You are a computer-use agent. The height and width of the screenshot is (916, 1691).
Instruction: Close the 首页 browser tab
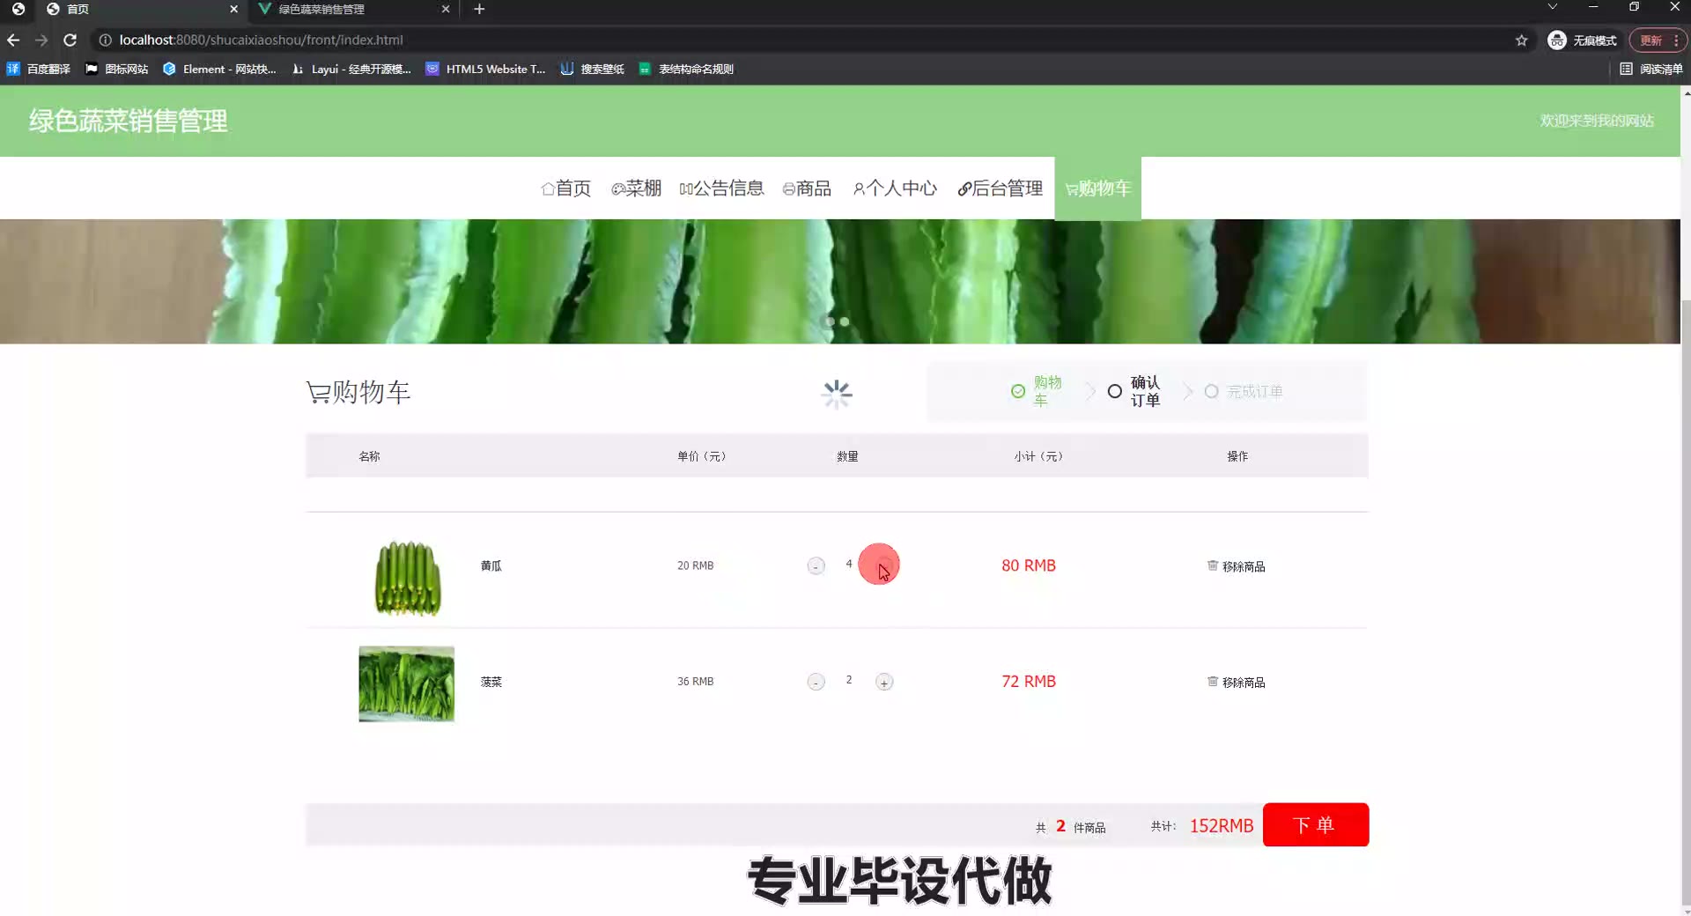coord(233,9)
